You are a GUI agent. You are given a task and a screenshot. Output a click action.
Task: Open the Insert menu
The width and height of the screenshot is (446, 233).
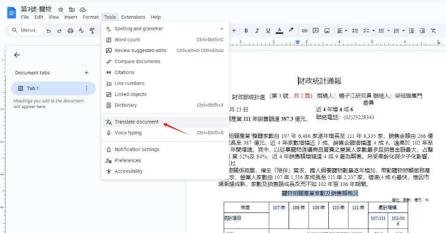click(x=71, y=17)
